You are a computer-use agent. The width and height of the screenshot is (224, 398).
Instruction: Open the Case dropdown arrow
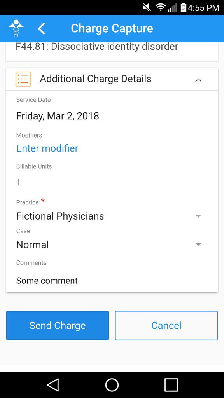198,245
